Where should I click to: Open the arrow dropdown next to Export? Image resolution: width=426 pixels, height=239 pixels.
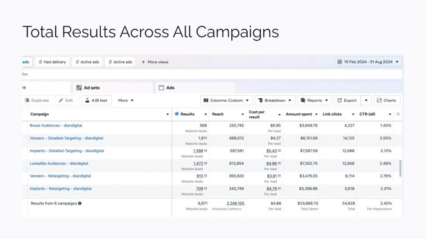[366, 100]
